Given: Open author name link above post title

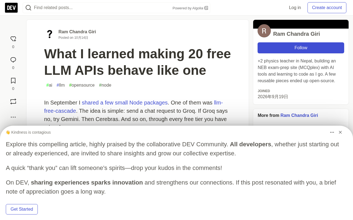Looking at the screenshot, I should pyautogui.click(x=77, y=32).
